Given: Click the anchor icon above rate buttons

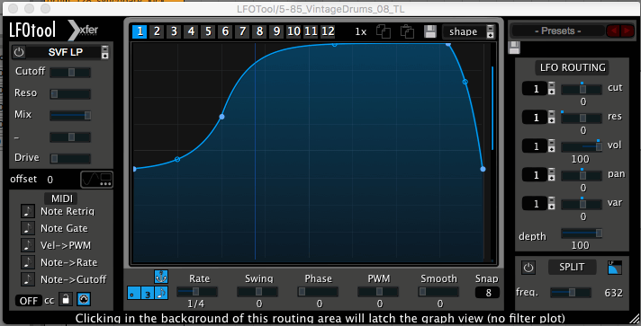Looking at the screenshot, I should [x=161, y=277].
